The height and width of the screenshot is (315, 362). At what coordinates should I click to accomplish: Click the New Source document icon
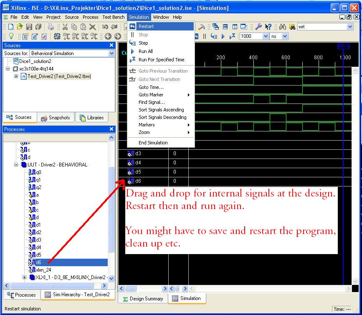[25, 36]
